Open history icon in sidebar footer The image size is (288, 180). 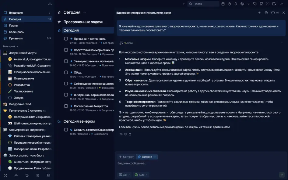tap(27, 175)
